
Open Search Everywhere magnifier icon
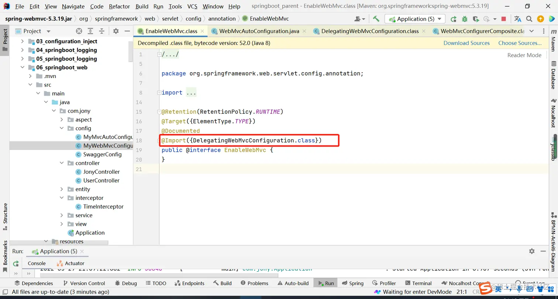529,19
